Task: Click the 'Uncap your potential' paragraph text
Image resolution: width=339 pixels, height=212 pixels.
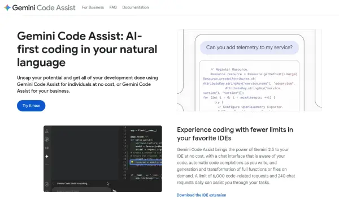Action: pos(88,84)
